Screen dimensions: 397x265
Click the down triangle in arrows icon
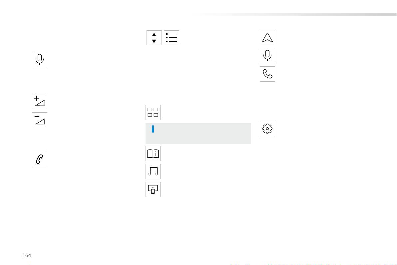point(154,41)
